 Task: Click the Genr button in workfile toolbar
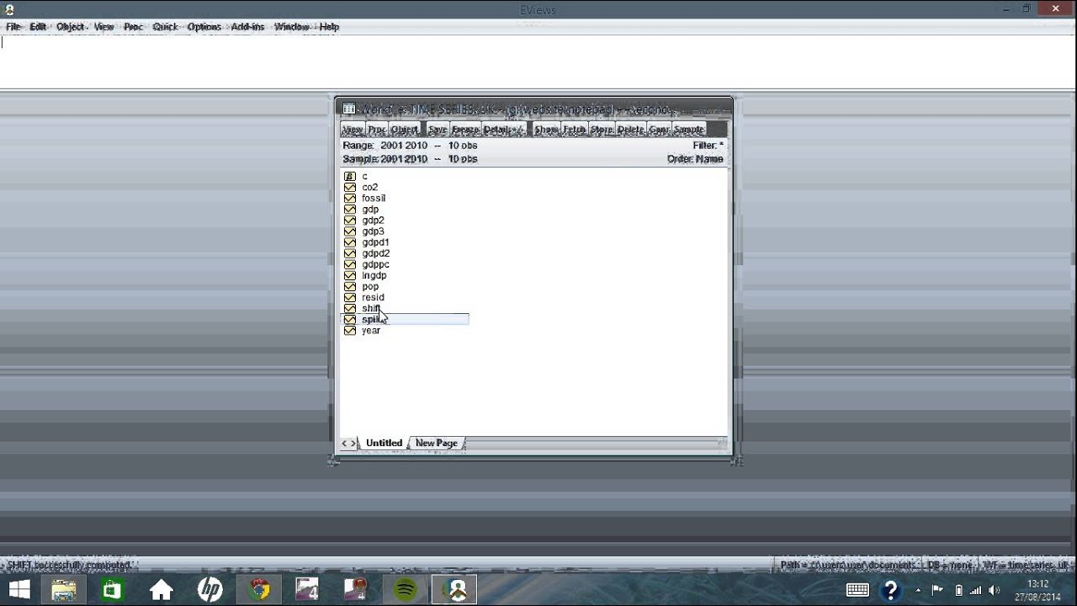click(x=659, y=129)
